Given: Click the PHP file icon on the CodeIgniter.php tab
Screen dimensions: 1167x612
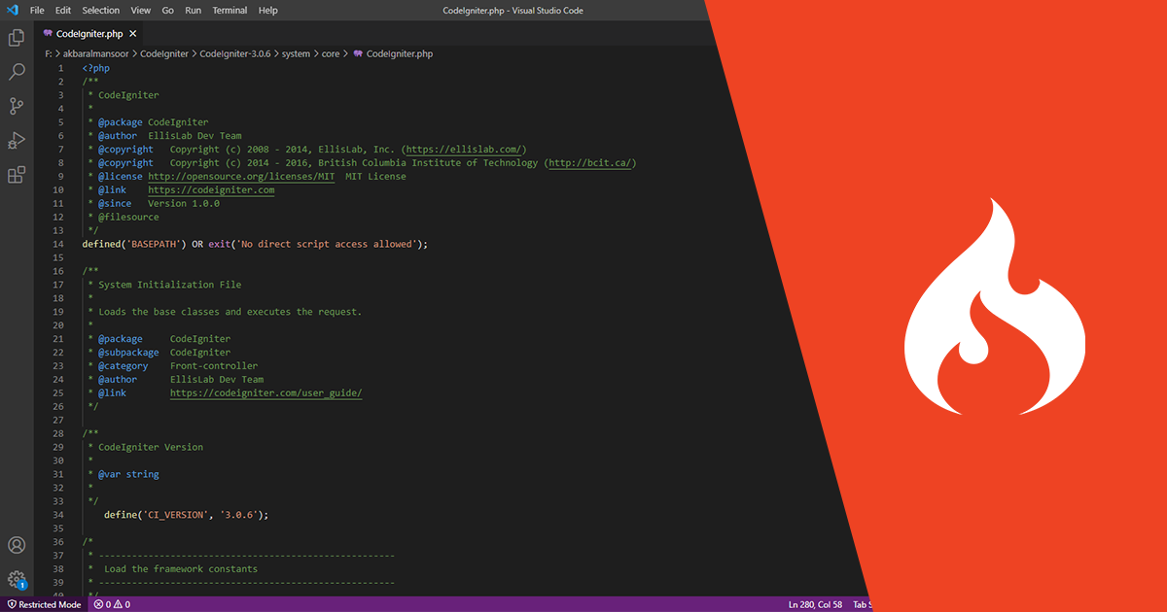Looking at the screenshot, I should click(48, 33).
